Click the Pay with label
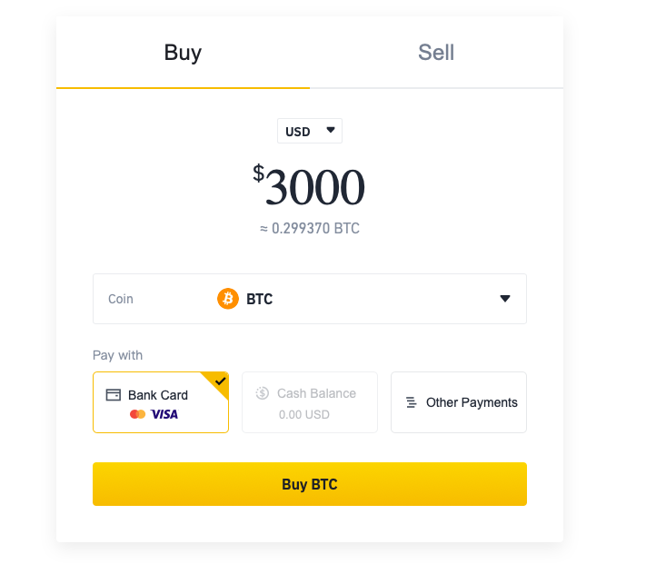 click(117, 355)
